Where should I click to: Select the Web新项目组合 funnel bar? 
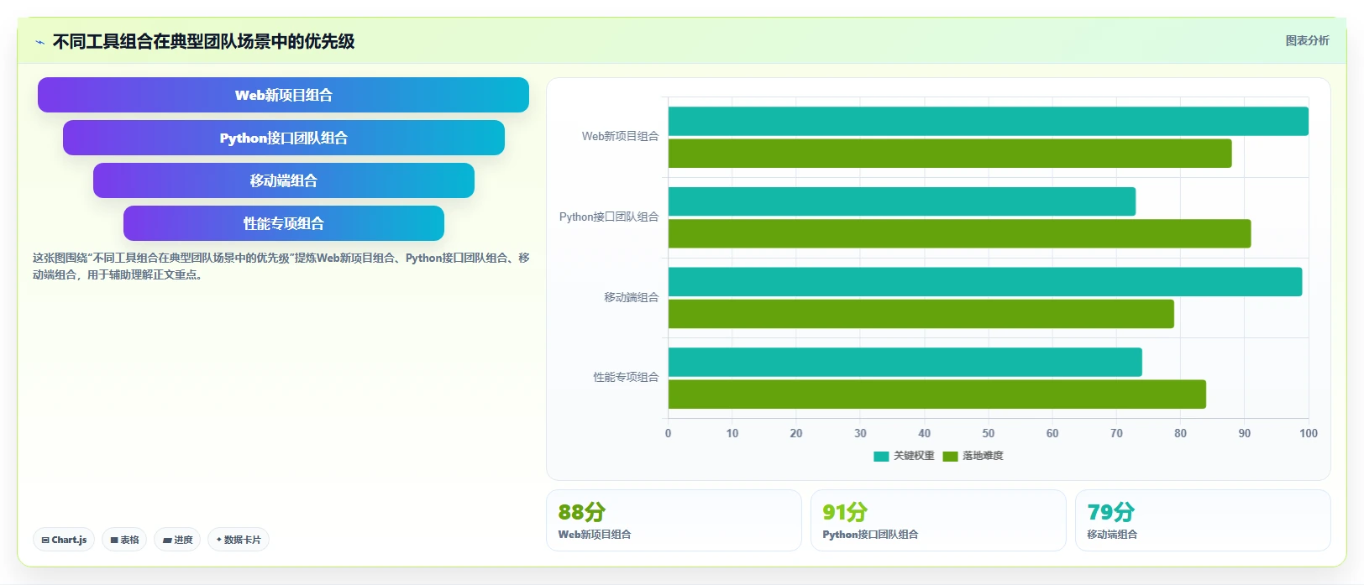coord(283,95)
